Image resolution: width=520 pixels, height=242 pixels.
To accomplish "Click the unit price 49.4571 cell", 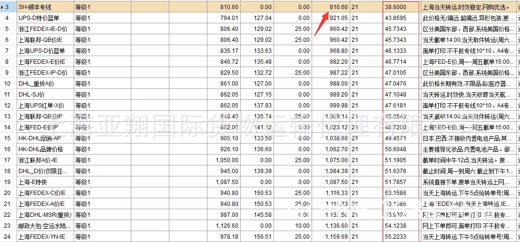I will 401,138.
